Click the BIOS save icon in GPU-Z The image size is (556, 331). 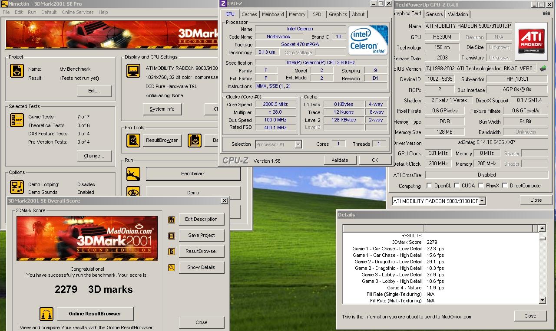pyautogui.click(x=543, y=69)
